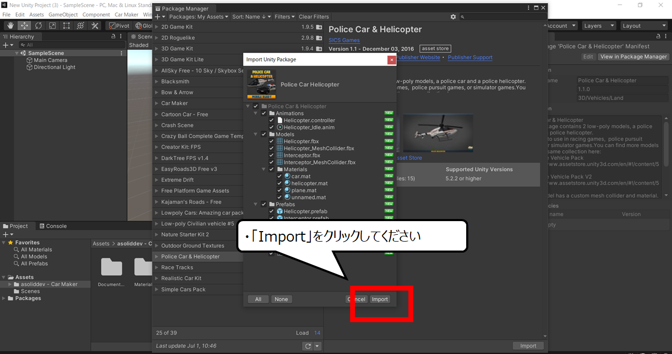Uncheck the unnamed.mat checkbox
This screenshot has width=672, height=354.
(x=279, y=197)
